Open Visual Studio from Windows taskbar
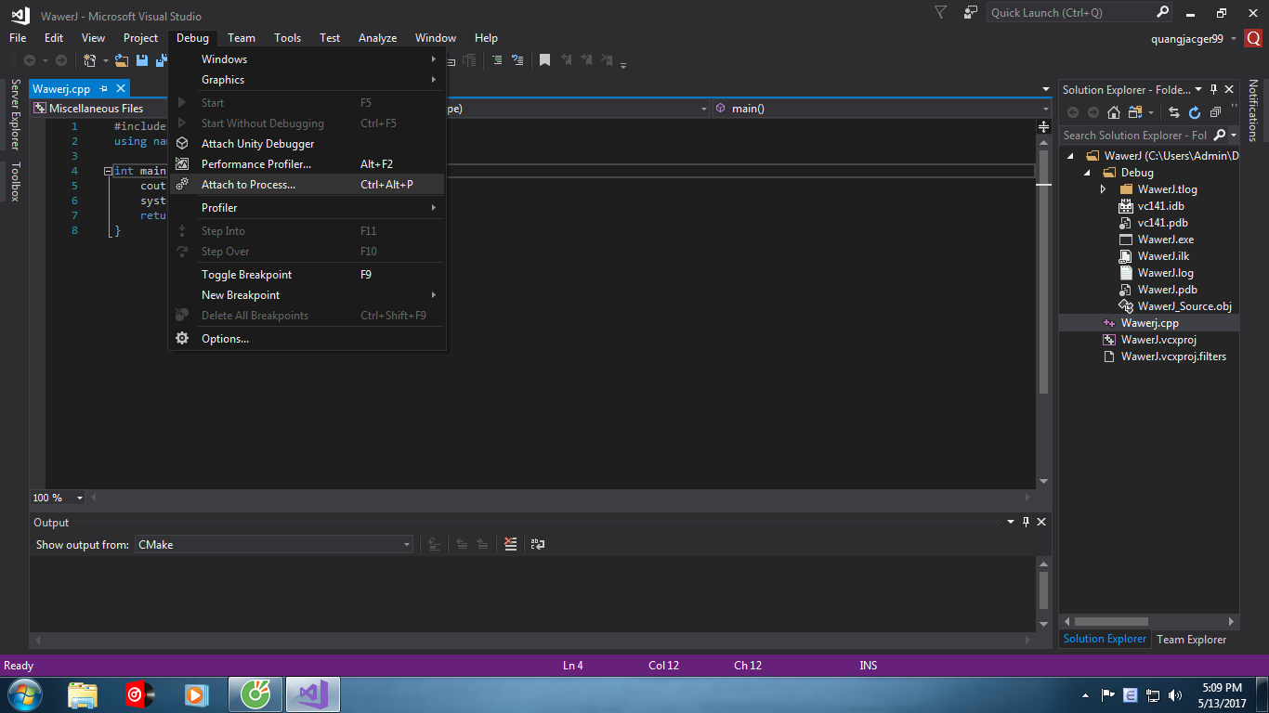Screen dimensions: 1269x713 pos(313,694)
